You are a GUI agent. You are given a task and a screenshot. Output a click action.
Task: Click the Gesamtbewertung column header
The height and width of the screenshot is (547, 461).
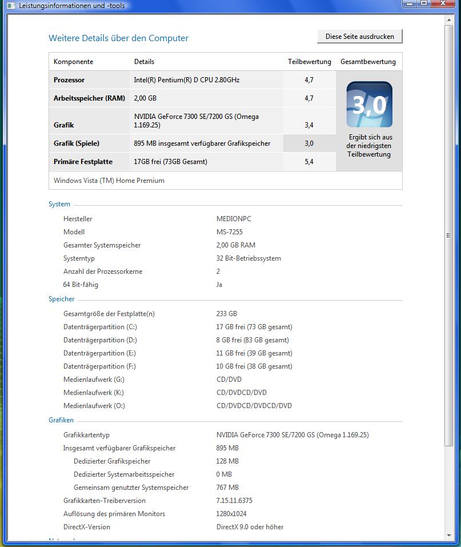(x=368, y=62)
